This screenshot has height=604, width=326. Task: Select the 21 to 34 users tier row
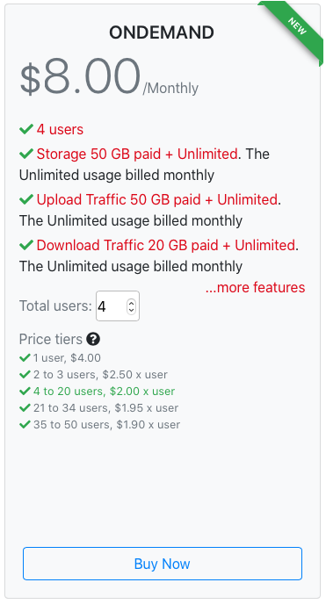click(x=105, y=408)
